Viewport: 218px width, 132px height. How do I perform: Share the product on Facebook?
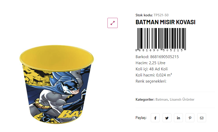coord(155,118)
